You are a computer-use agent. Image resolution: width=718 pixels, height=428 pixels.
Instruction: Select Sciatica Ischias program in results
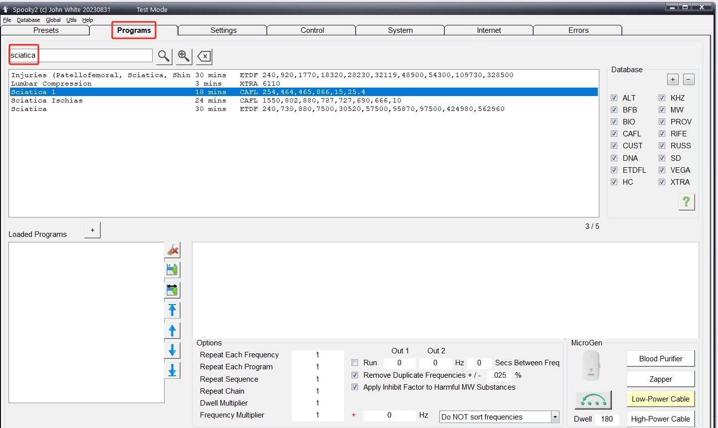[x=47, y=101]
